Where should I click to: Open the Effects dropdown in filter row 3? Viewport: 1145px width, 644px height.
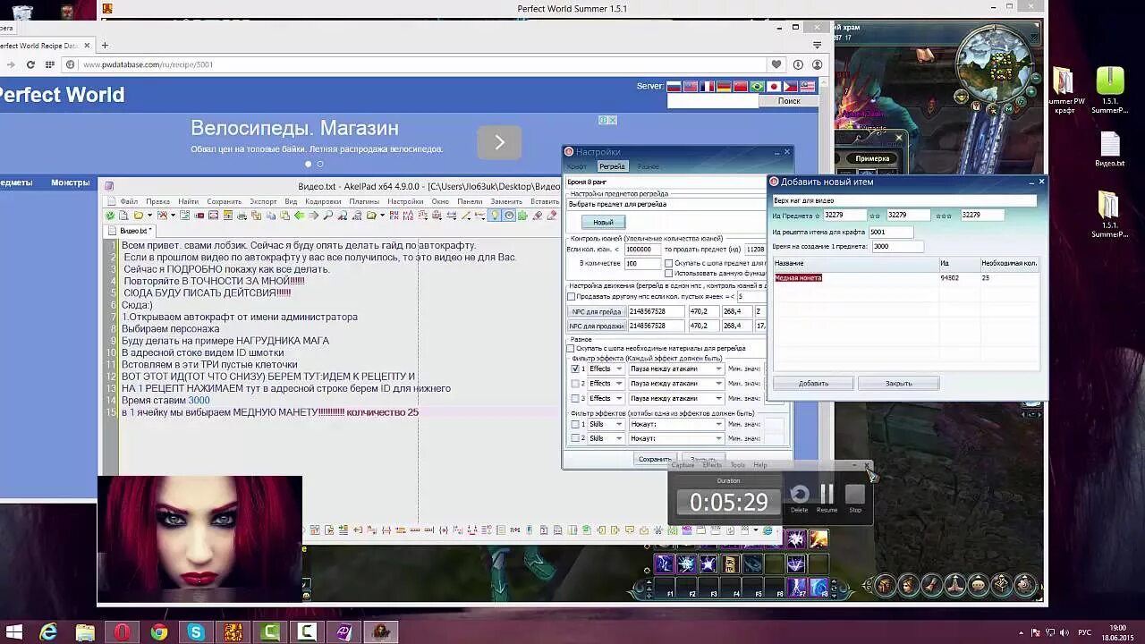605,398
